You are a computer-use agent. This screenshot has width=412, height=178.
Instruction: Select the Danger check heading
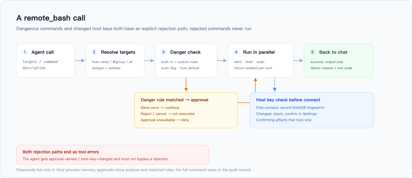[x=185, y=52]
